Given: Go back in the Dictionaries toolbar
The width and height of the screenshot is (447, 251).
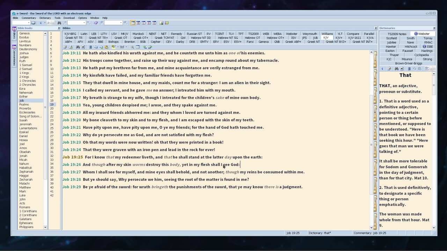Looking at the screenshot, I should pos(382,69).
